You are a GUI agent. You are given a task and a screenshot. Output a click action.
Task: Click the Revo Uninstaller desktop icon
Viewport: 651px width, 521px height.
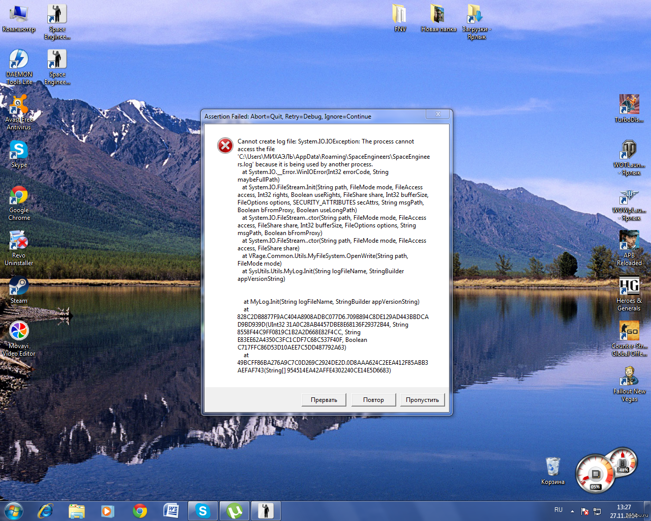coord(19,242)
